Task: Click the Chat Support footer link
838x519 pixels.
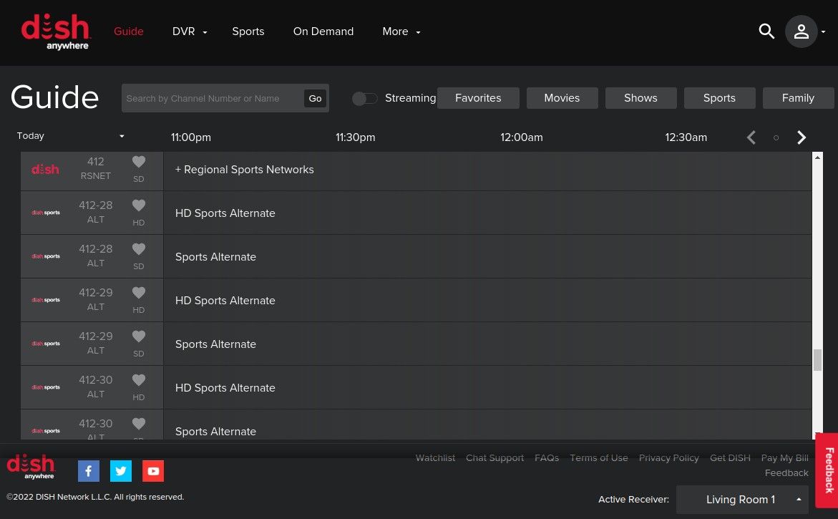Action: (x=494, y=458)
